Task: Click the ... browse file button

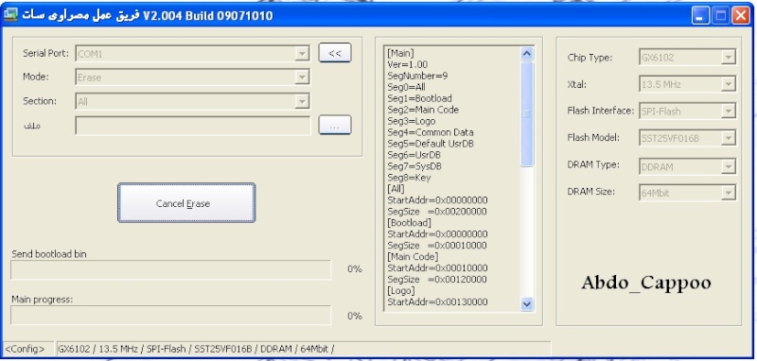Action: pos(335,126)
